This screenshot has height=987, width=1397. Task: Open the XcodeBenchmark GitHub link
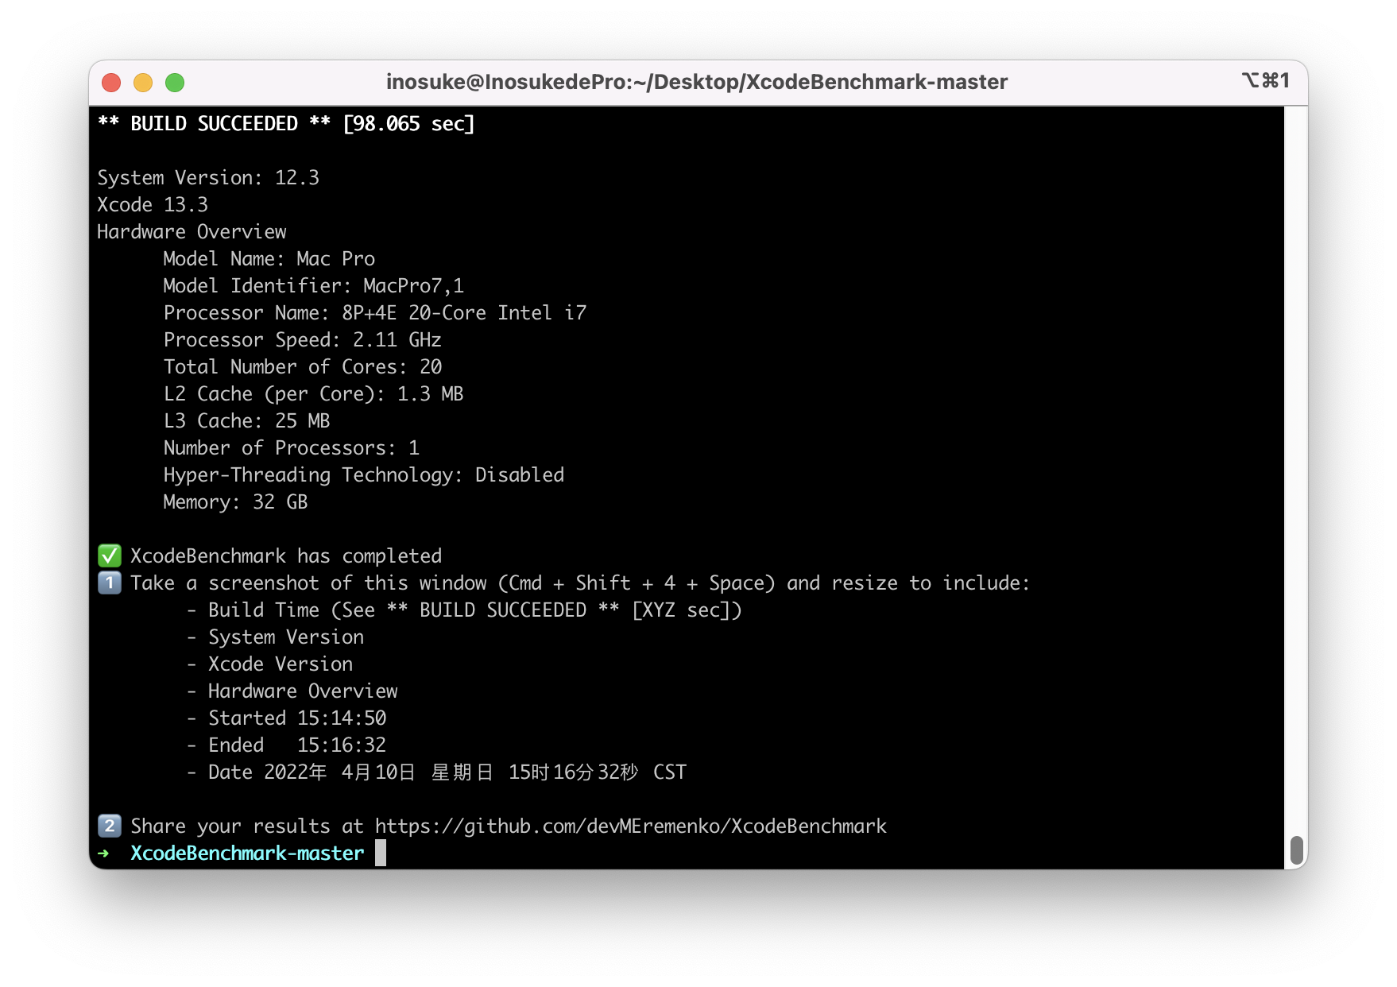(x=630, y=826)
